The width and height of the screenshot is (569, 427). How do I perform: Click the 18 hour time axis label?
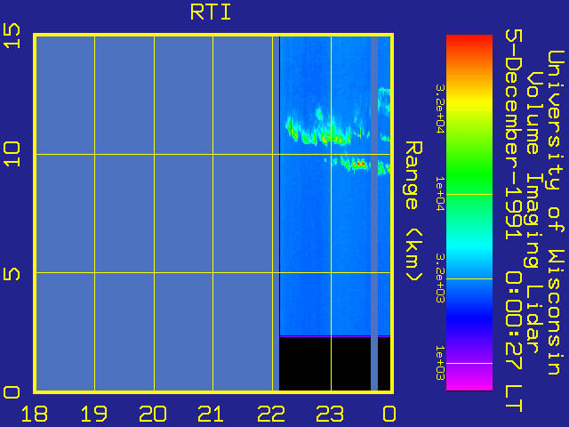pos(35,414)
